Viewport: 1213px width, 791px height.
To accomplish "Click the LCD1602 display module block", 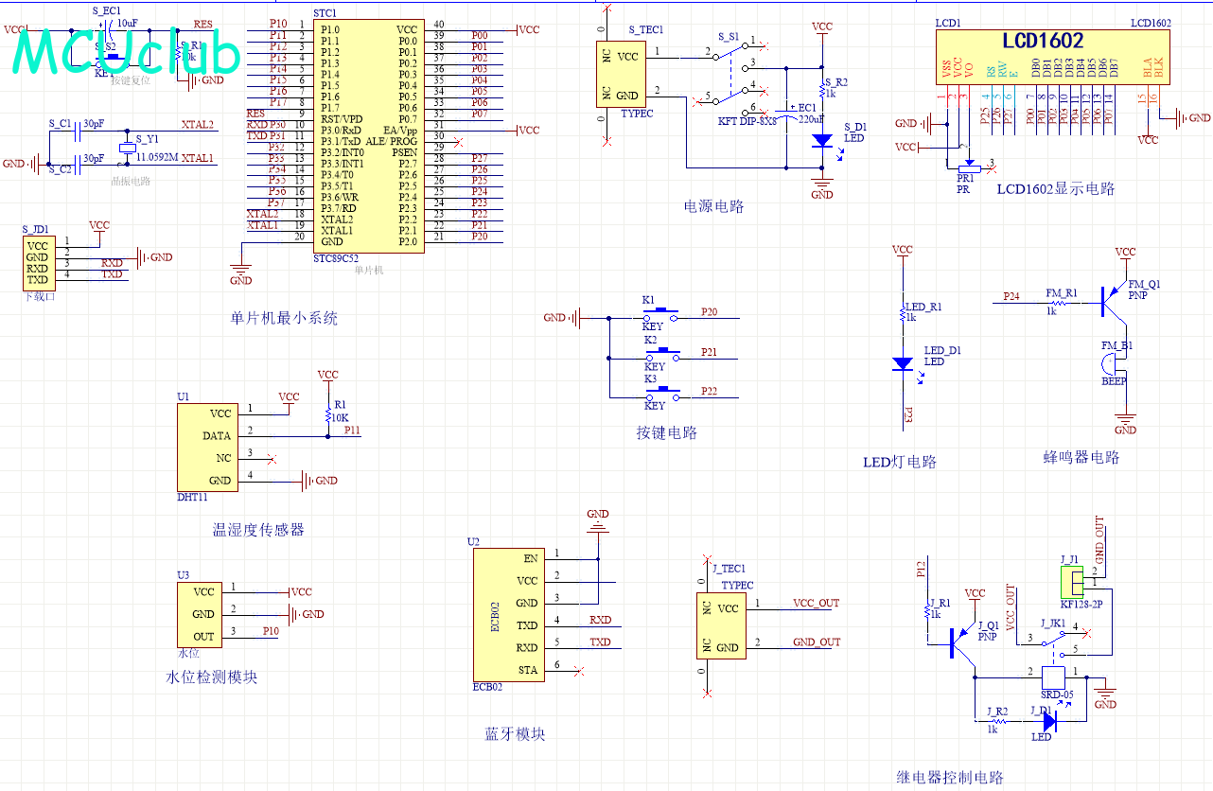I will point(1051,57).
